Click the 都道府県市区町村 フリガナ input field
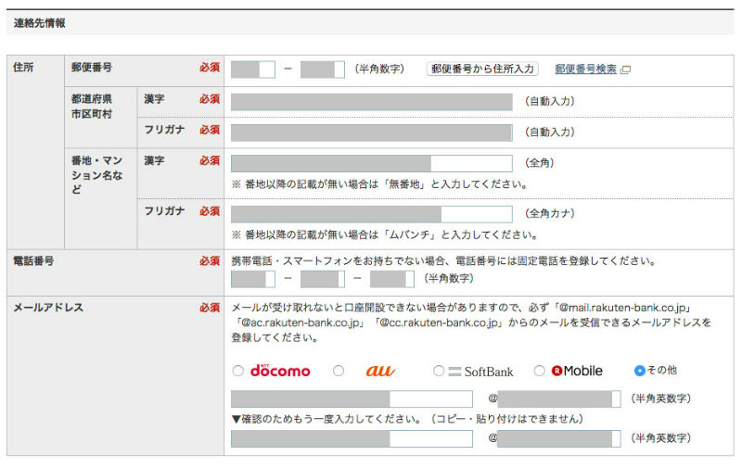 coord(371,132)
